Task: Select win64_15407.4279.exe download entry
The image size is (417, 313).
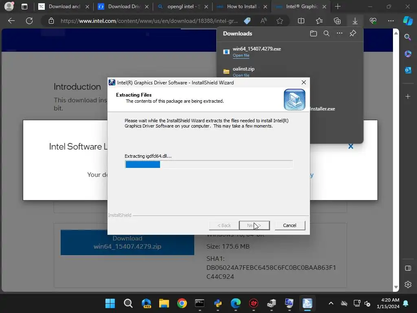Action: (x=290, y=52)
